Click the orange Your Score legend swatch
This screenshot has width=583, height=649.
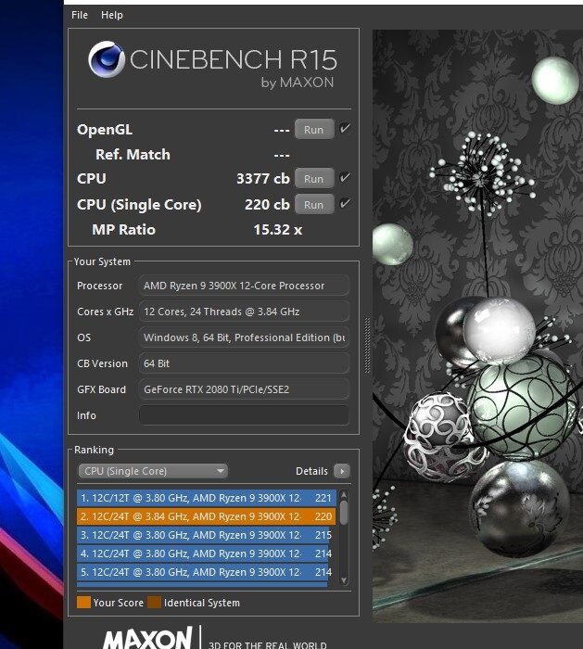[x=83, y=603]
